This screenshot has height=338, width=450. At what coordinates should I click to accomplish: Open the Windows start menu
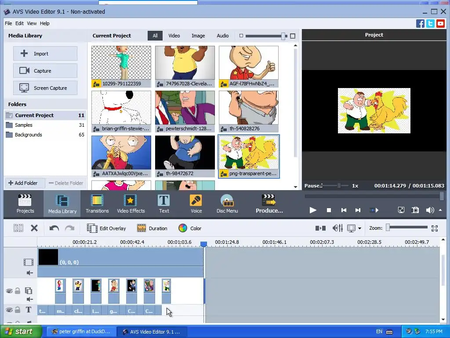click(21, 331)
